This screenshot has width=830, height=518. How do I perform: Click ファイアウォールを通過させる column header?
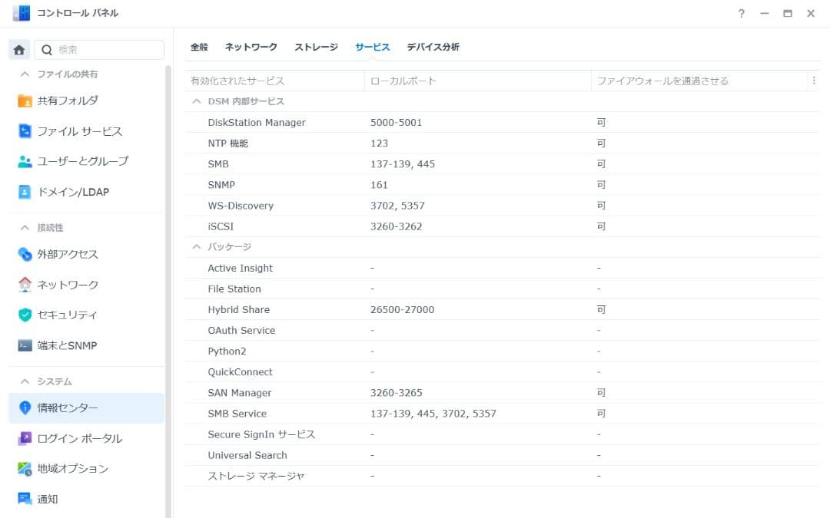coord(700,81)
